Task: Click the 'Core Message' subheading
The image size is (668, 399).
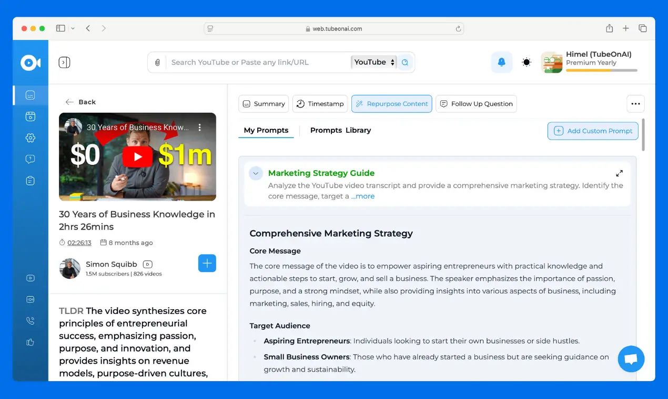Action: tap(275, 251)
